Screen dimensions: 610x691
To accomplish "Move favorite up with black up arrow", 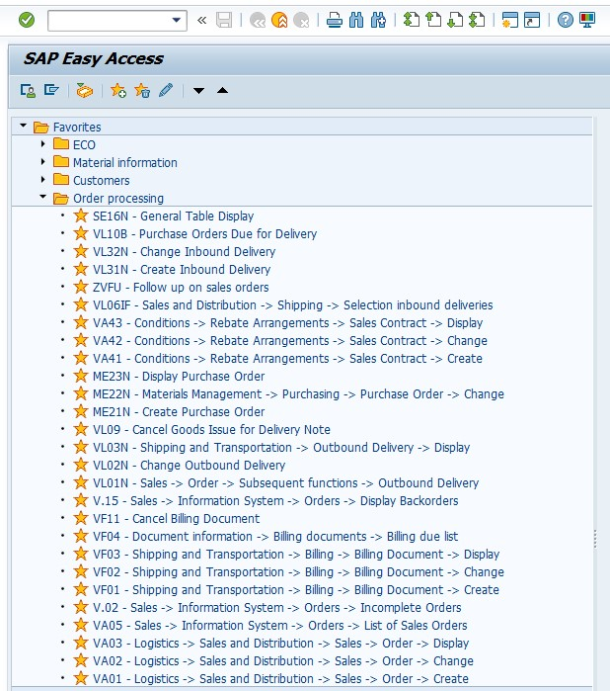I will [x=223, y=90].
